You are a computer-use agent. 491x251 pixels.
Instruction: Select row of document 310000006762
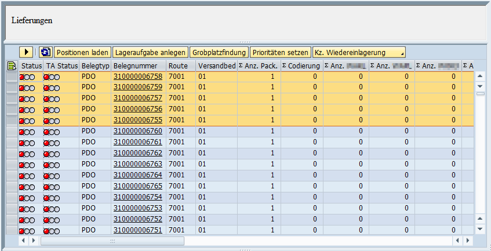[12, 154]
